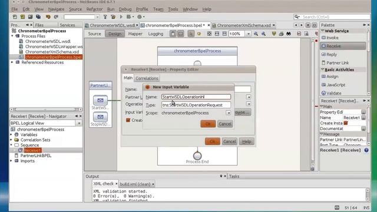
Task: Pick Partner Link from the Palette
Action: [x=335, y=63]
